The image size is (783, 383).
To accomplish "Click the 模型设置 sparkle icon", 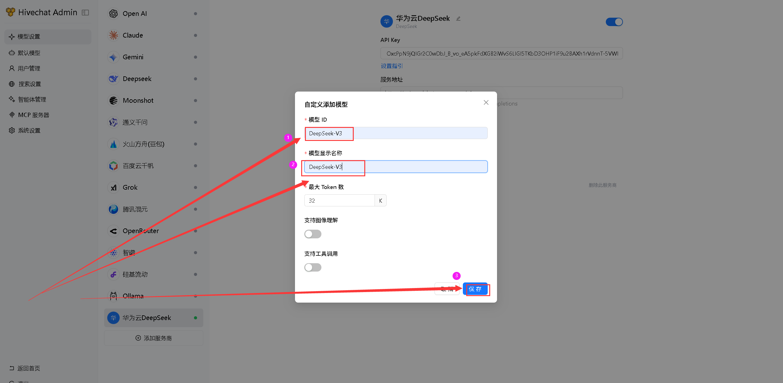I will click(12, 37).
